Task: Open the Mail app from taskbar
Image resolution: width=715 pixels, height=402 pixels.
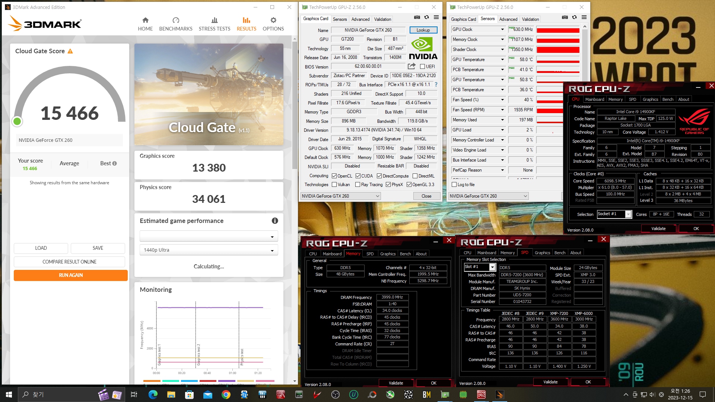Action: (208, 395)
